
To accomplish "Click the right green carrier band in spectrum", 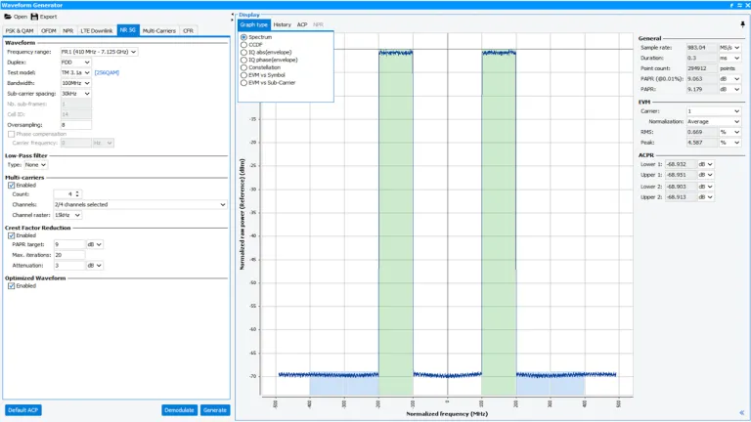I will pyautogui.click(x=499, y=223).
